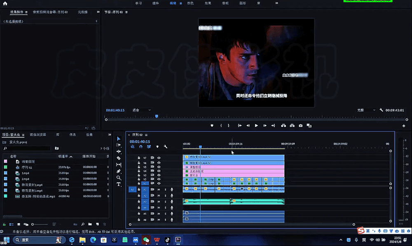Toggle insert sequences as nests option

pyautogui.click(x=132, y=147)
